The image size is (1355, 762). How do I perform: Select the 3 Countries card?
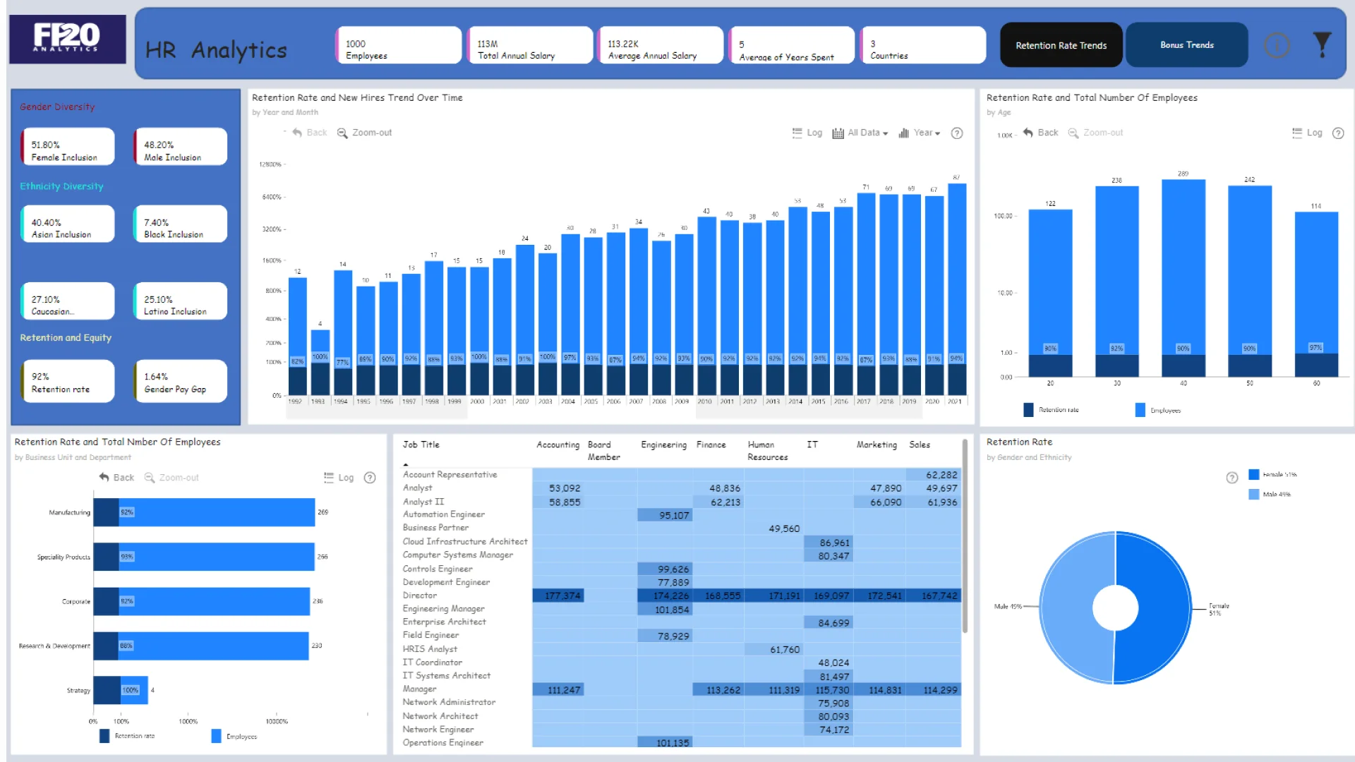point(924,46)
